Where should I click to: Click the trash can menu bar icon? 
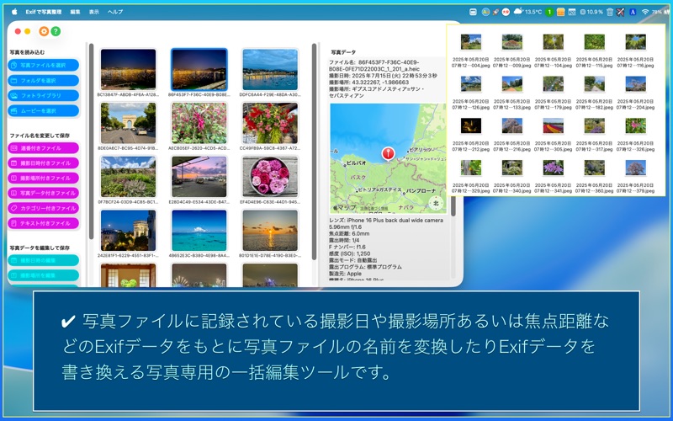tap(609, 12)
